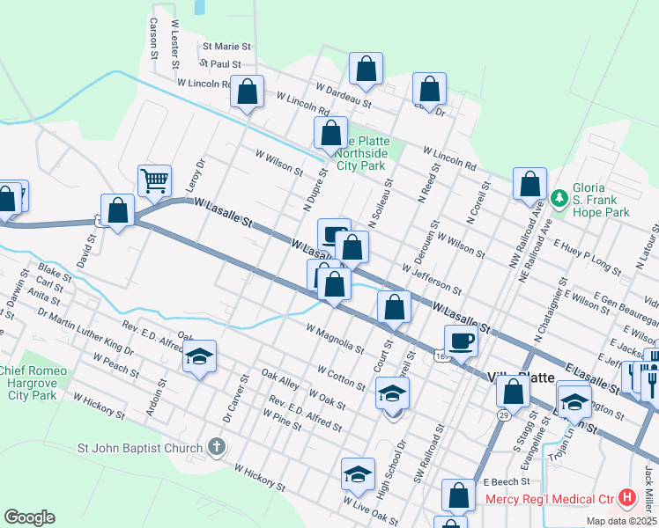Click the shopping bag marker beside Northside City Park
Screen dimensions: 659x528
point(331,134)
